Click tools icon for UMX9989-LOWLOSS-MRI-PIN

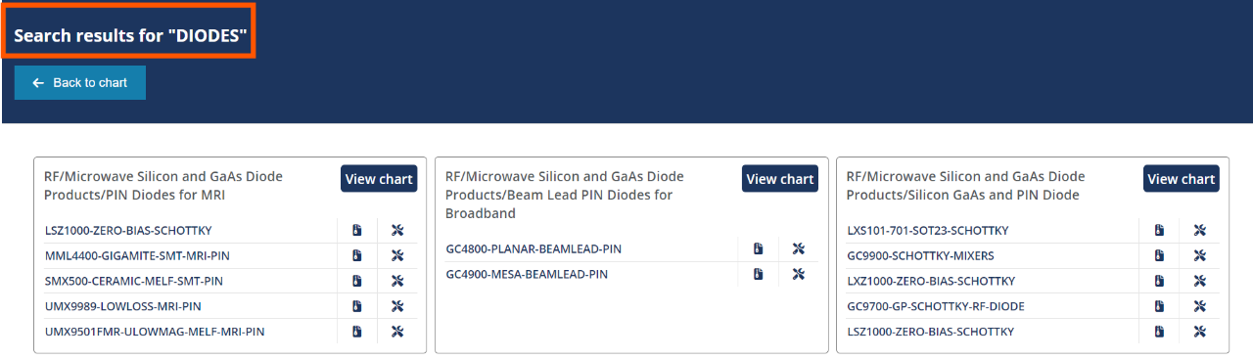397,307
